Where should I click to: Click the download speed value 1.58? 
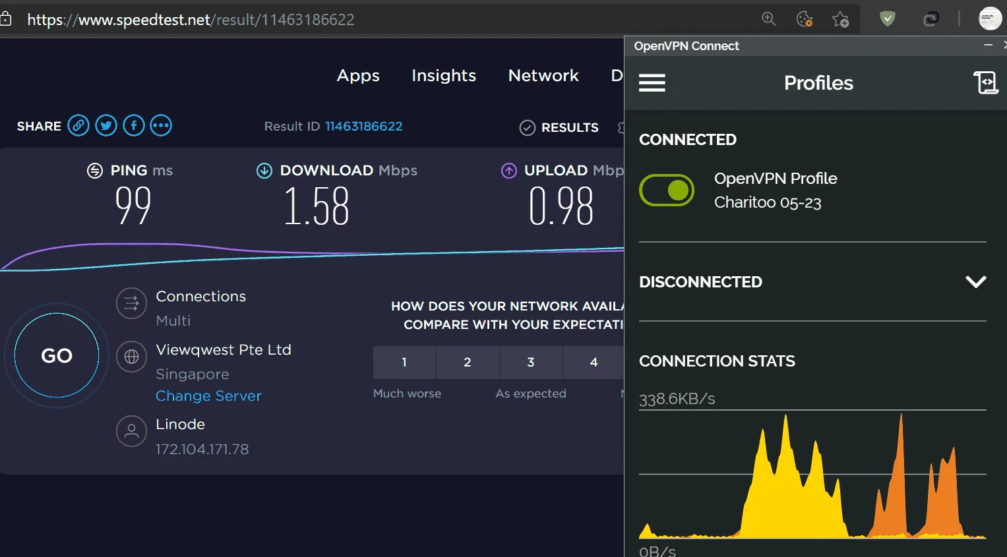tap(317, 206)
